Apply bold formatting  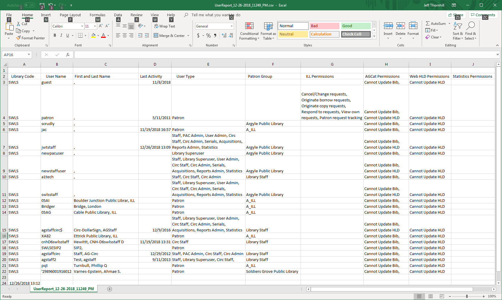click(55, 35)
